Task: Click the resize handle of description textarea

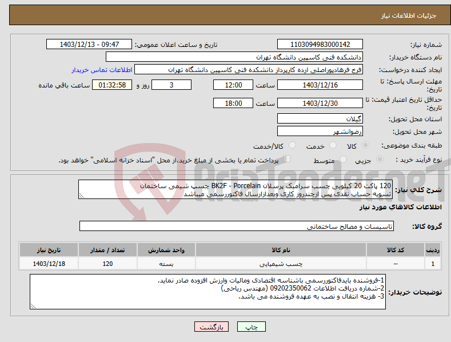Action: tap(82, 196)
